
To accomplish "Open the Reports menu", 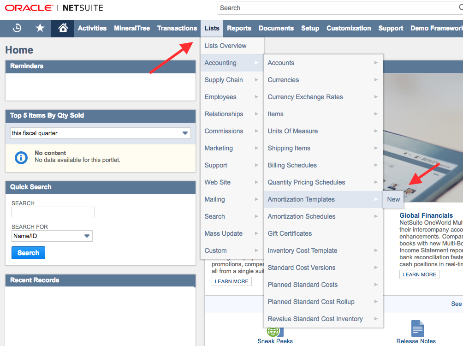I will pyautogui.click(x=239, y=28).
